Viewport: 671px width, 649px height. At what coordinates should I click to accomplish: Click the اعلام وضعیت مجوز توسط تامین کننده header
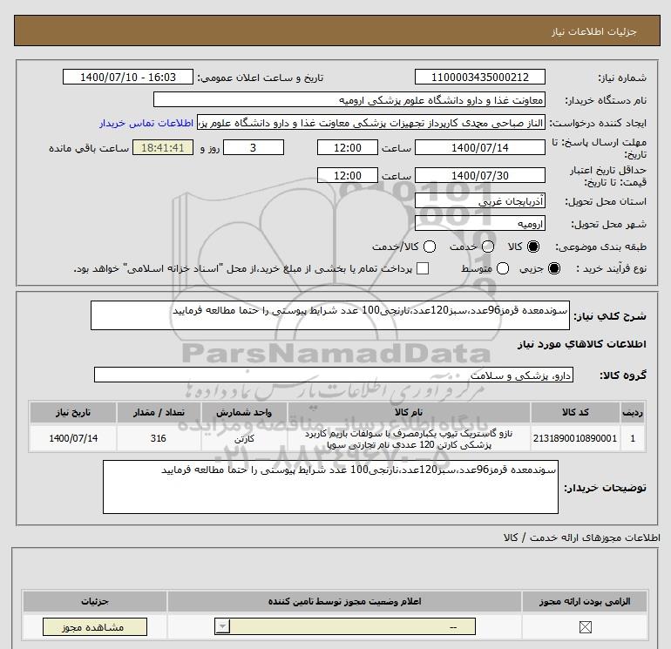click(344, 601)
